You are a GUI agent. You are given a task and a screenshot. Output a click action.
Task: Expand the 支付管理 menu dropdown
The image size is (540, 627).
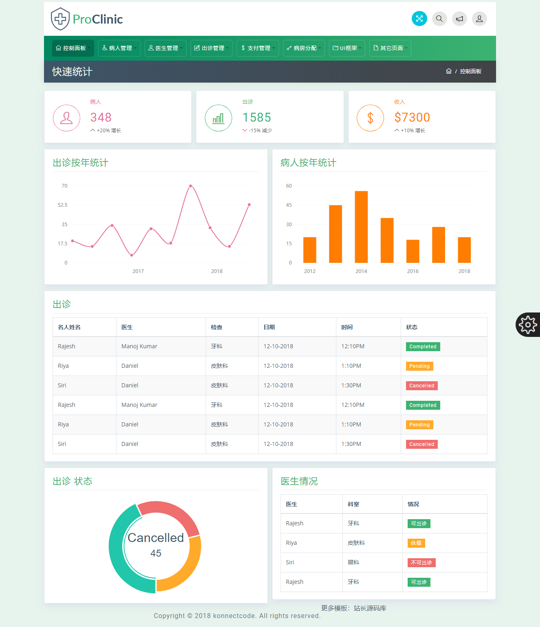[257, 48]
